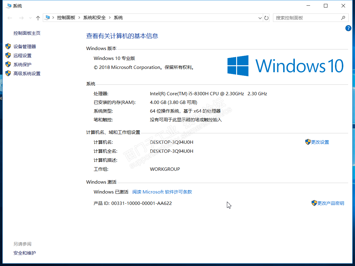Image resolution: width=355 pixels, height=266 pixels.
Task: Maximize the 系统 window
Action: click(x=326, y=6)
